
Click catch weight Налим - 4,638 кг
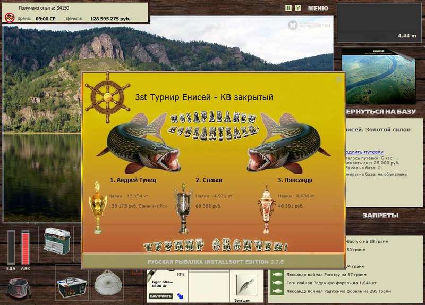296,196
